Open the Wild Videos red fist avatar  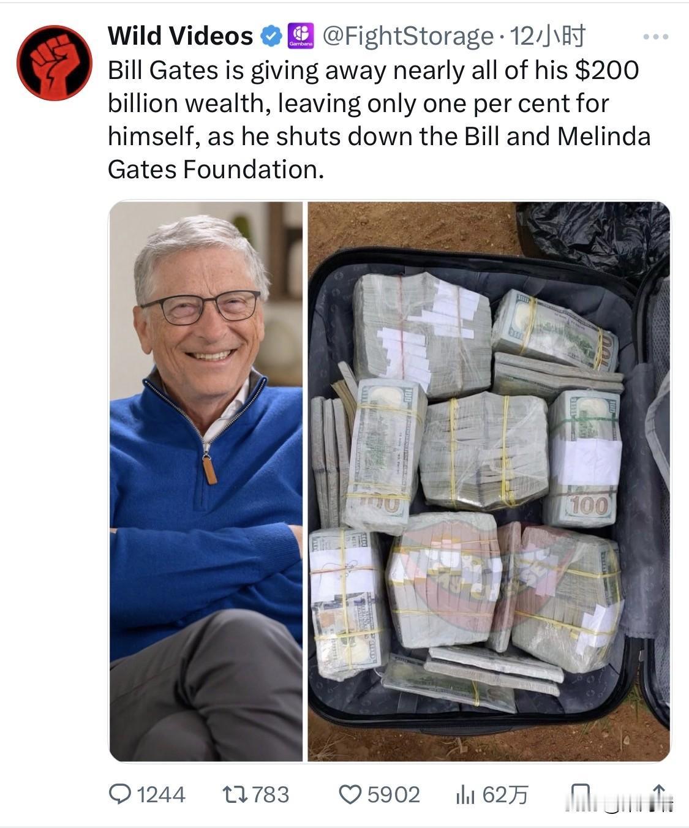point(54,62)
